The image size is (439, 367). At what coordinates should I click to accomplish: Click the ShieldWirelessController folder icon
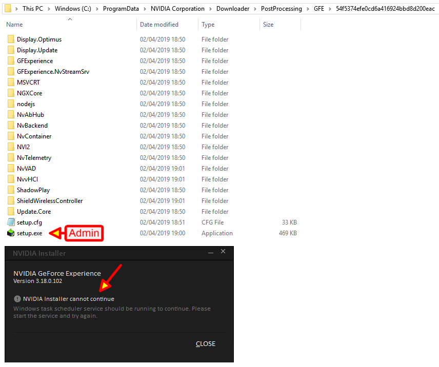coord(11,201)
